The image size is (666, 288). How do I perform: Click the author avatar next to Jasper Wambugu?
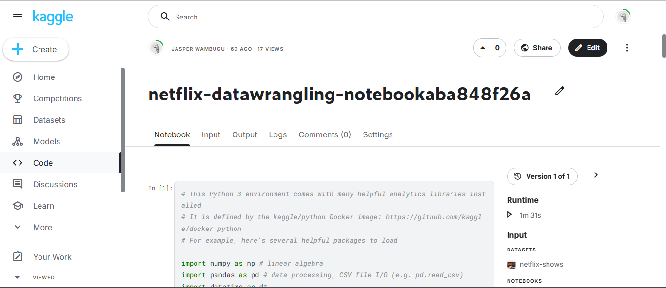[x=156, y=48]
